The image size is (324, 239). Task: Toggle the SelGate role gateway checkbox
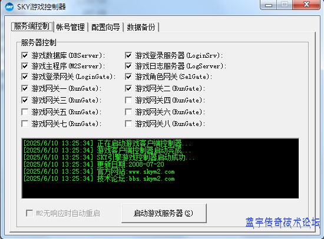coord(128,77)
